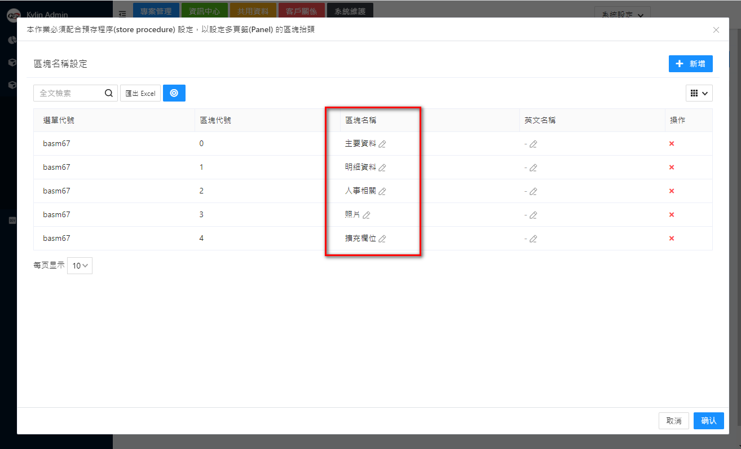Edit the 明細資料 block name pencil
Image resolution: width=741 pixels, height=449 pixels.
(x=382, y=168)
